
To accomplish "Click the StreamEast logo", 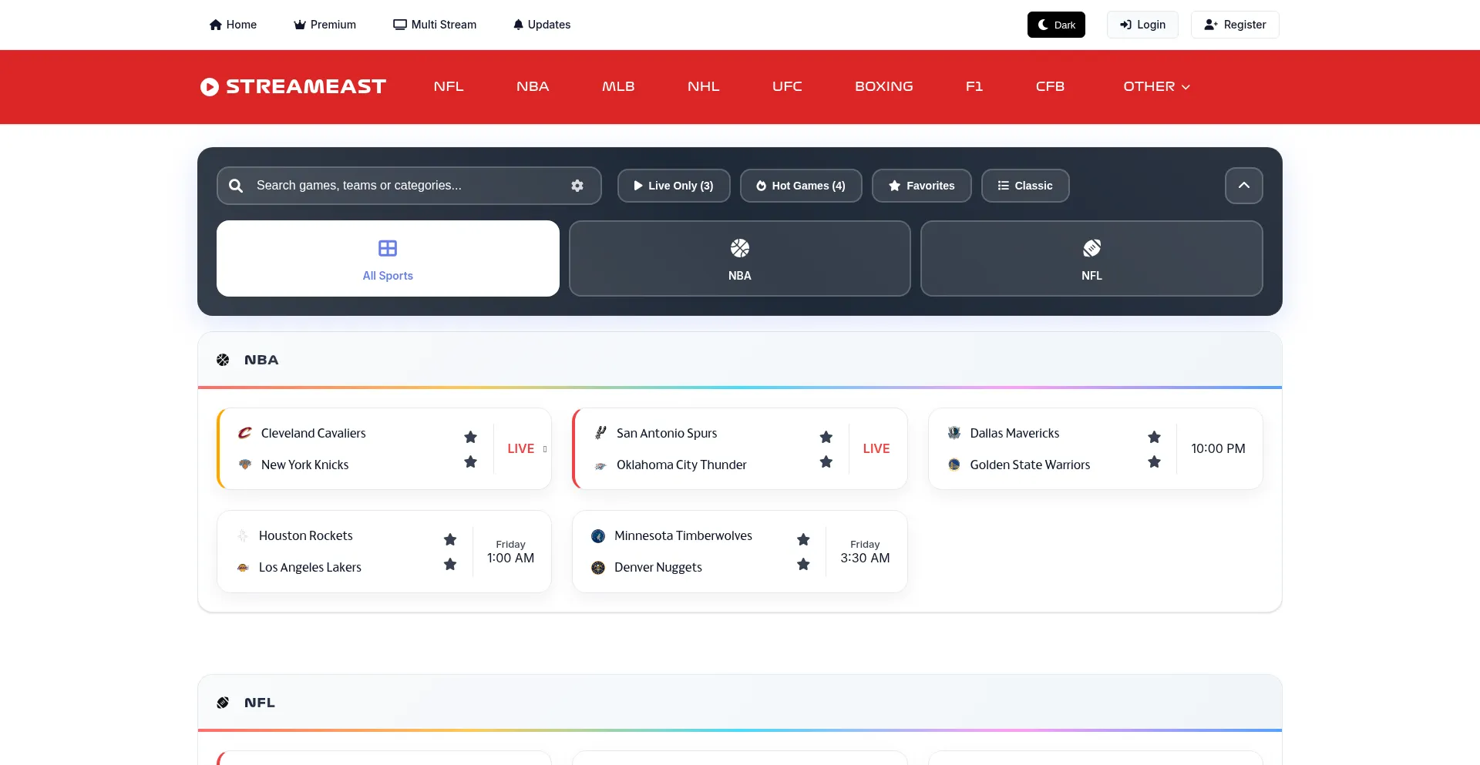I will point(293,86).
